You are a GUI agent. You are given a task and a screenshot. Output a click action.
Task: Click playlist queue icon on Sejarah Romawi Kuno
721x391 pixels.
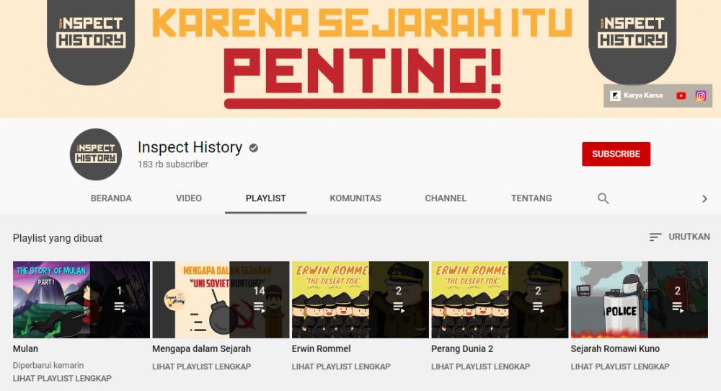click(x=677, y=307)
